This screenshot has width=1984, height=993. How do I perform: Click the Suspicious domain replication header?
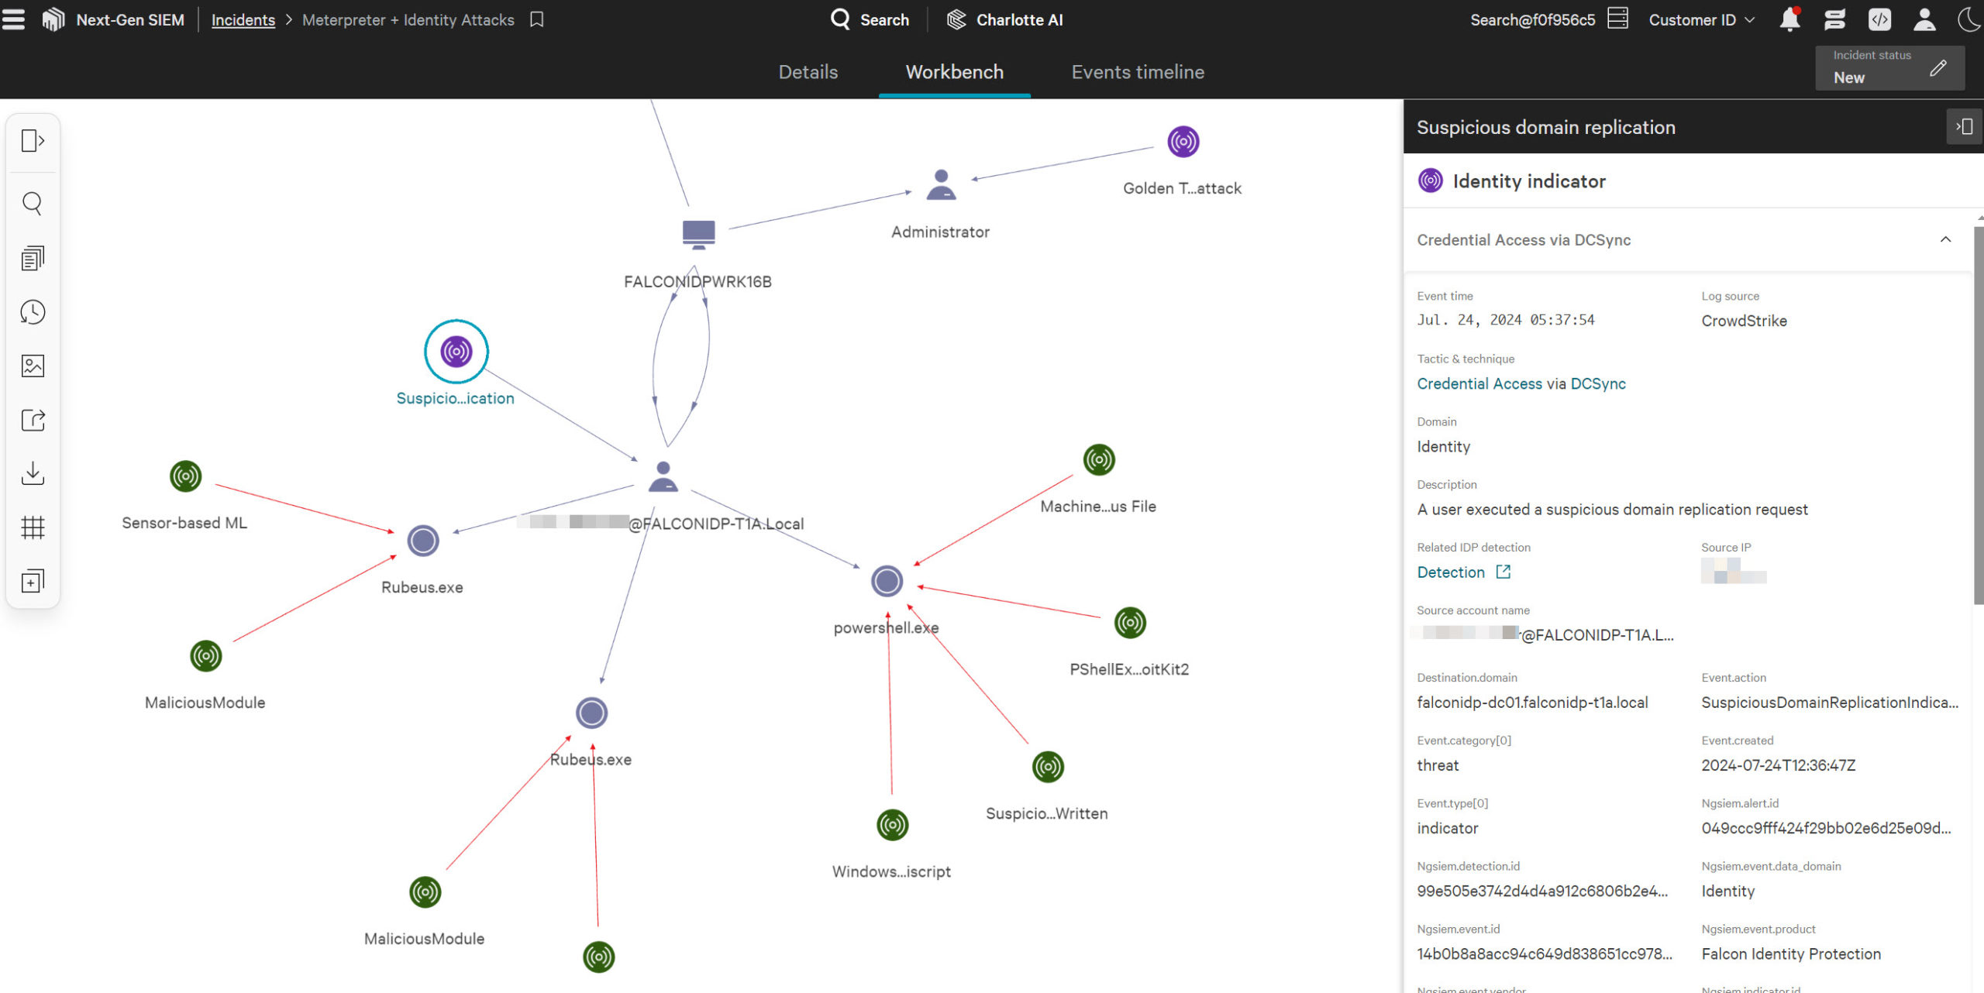(x=1545, y=127)
